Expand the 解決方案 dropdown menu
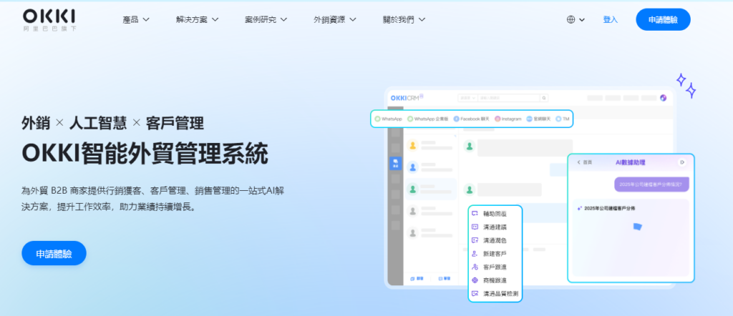The image size is (733, 316). pyautogui.click(x=198, y=19)
